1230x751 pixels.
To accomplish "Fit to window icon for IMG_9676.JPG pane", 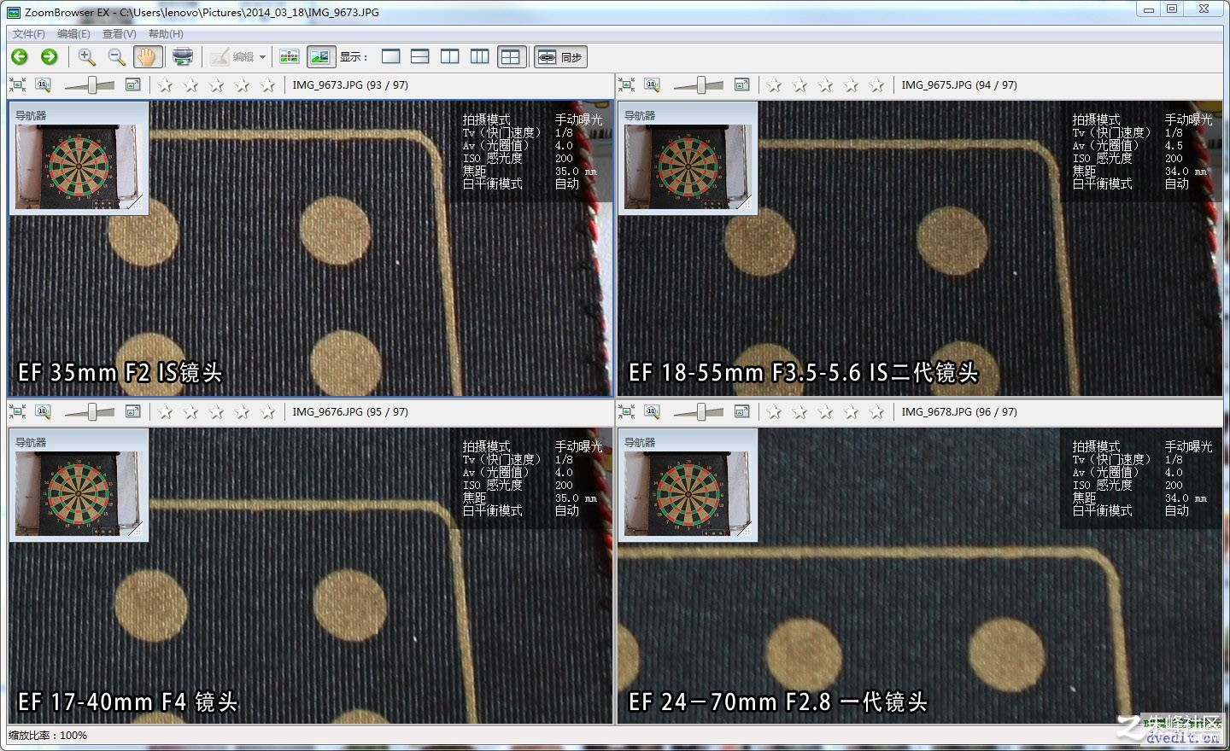I will (17, 411).
